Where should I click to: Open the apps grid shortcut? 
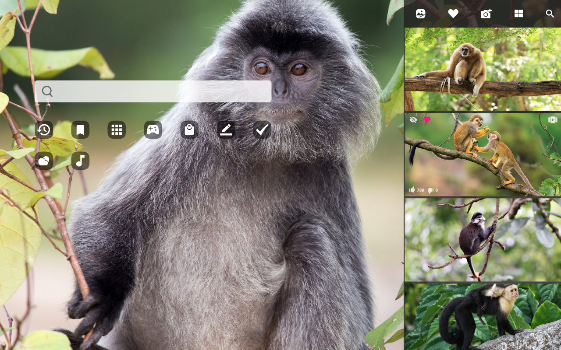coord(117,129)
